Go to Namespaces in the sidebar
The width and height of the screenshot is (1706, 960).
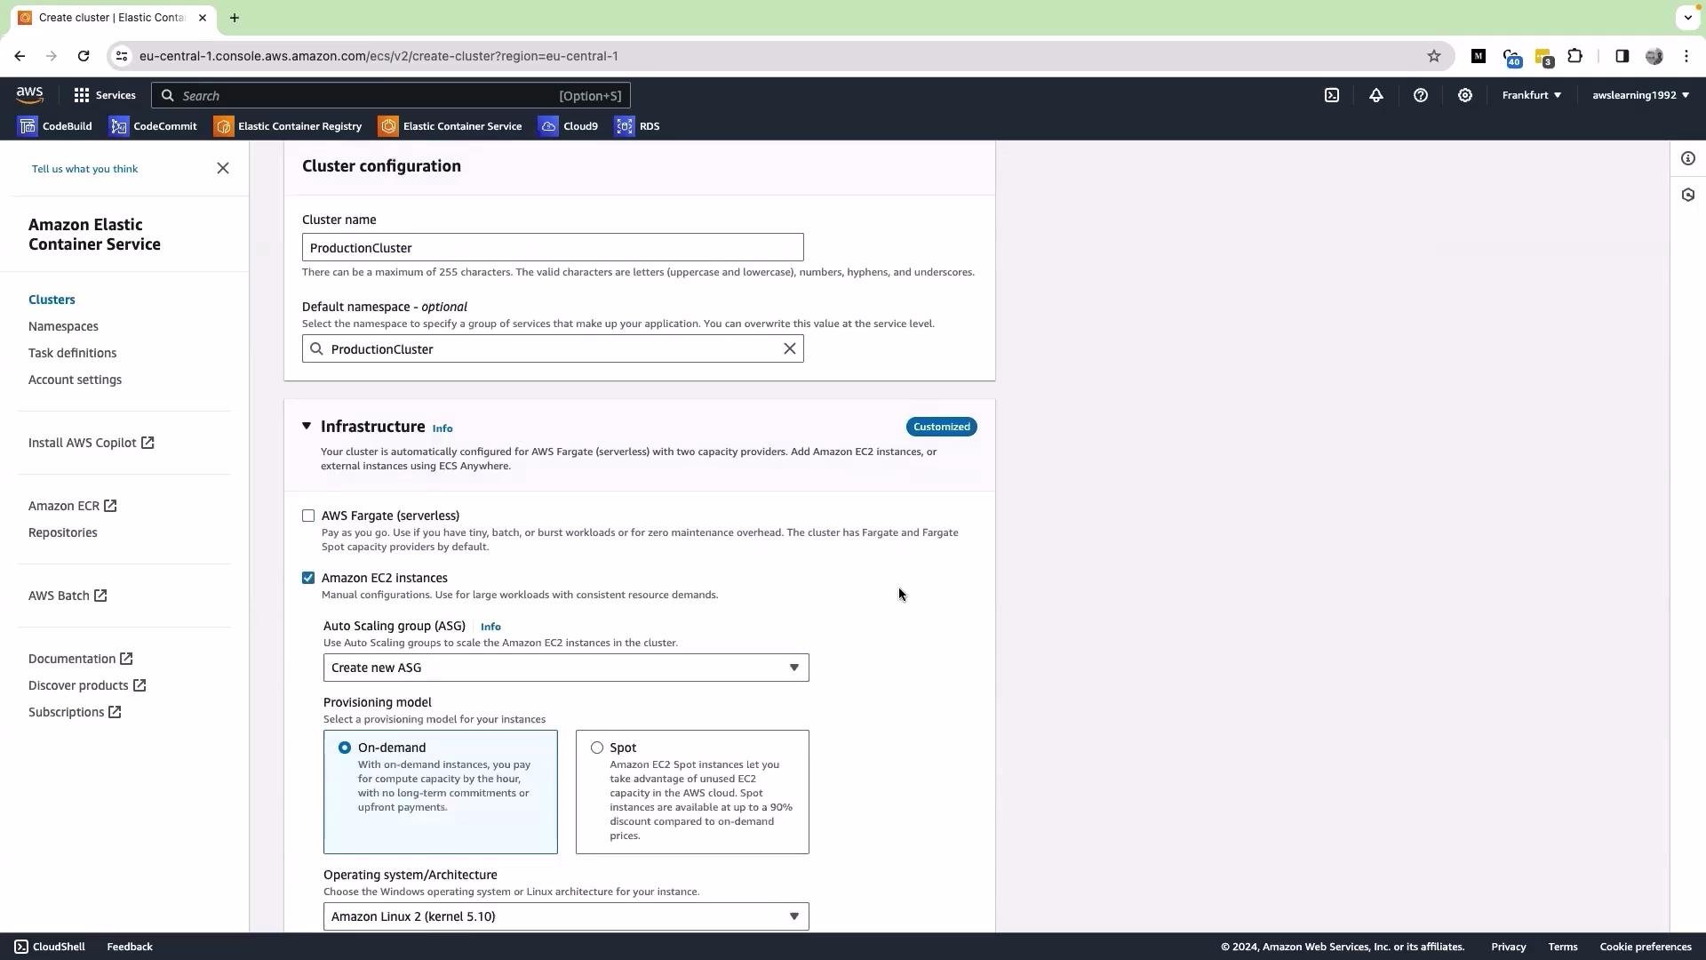[63, 326]
